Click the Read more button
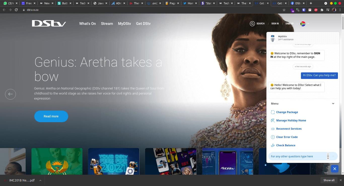This screenshot has height=186, width=344. 51,116
